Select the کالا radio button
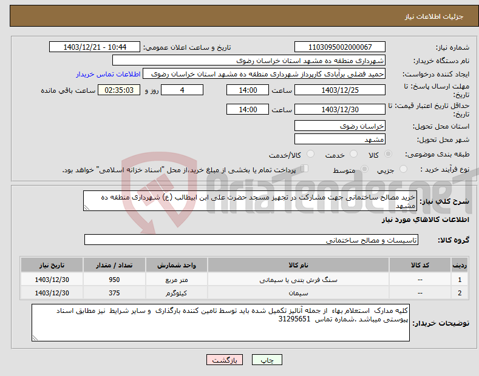Viewport: 479px width, 376px height. (389, 154)
